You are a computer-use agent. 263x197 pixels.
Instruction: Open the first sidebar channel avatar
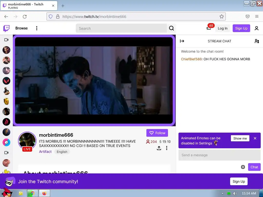click(6, 50)
